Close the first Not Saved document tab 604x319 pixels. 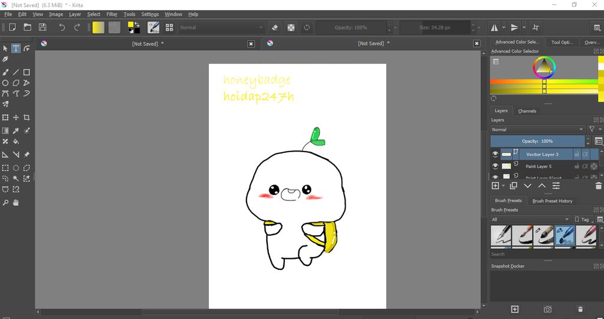pos(251,44)
